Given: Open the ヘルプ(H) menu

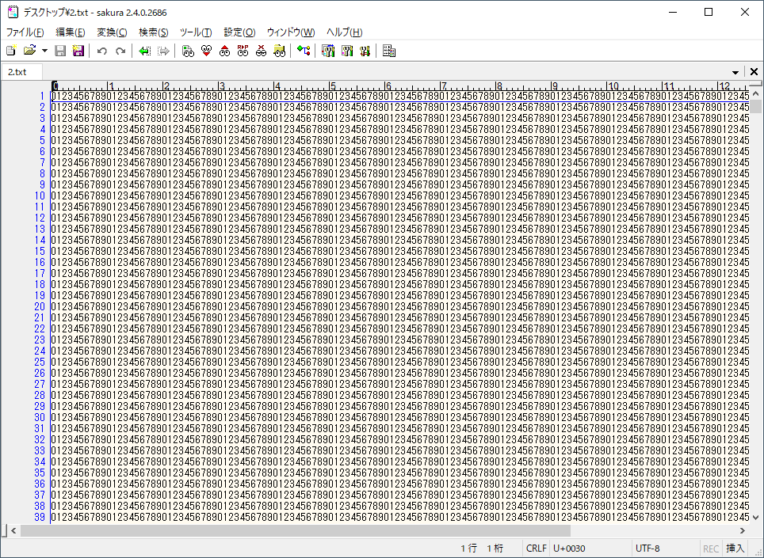Looking at the screenshot, I should click(x=344, y=32).
